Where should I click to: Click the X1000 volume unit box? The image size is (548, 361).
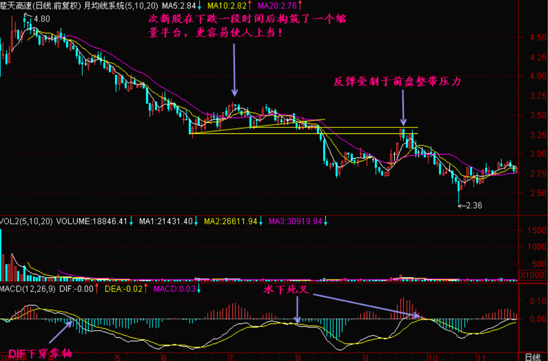pos(532,274)
